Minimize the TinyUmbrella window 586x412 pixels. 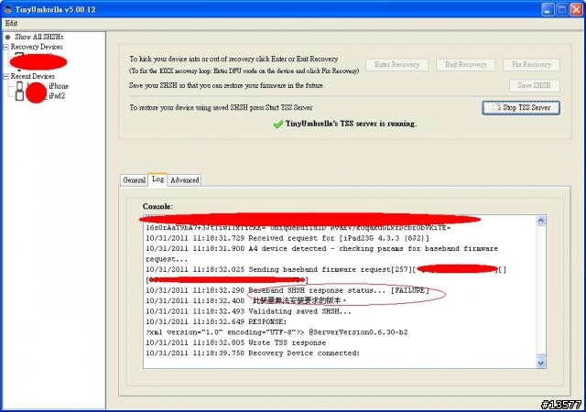pyautogui.click(x=548, y=10)
